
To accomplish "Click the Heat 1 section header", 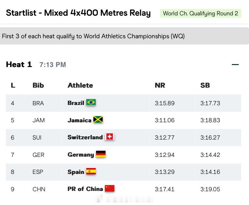I will (x=19, y=64).
